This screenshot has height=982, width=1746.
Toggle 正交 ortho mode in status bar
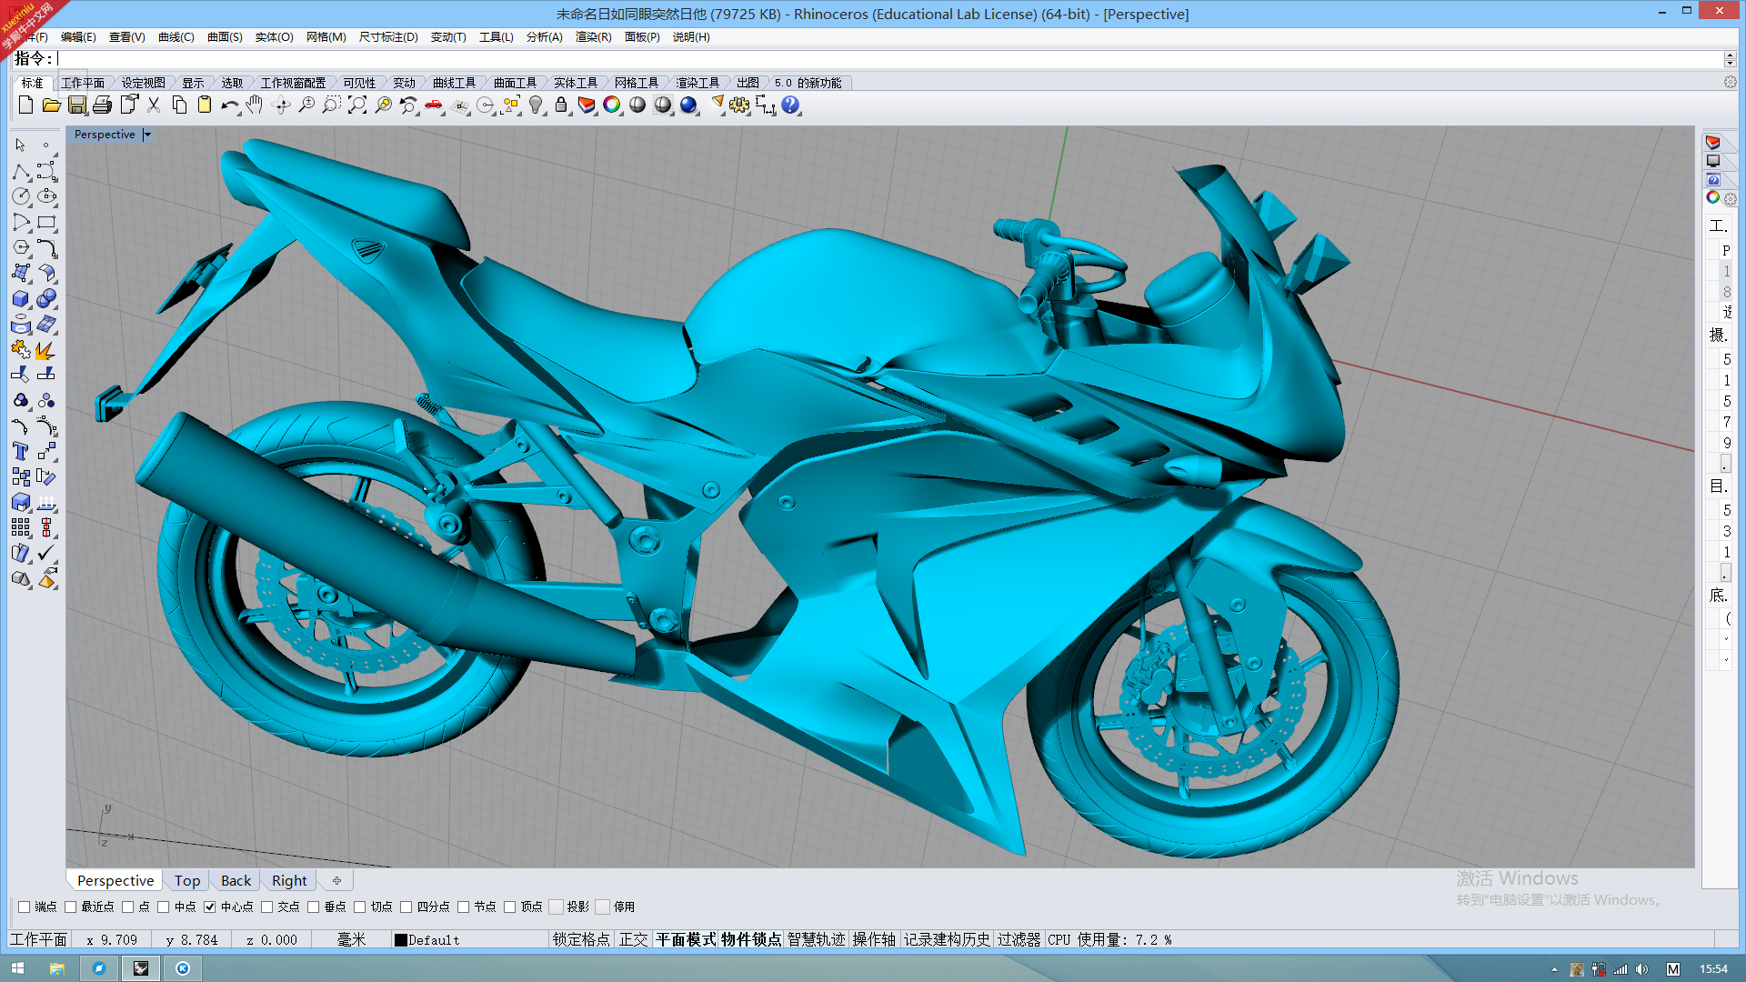pyautogui.click(x=634, y=939)
